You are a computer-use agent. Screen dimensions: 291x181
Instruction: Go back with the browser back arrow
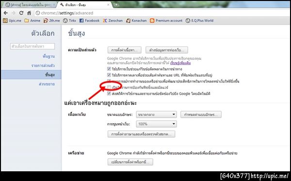pyautogui.click(x=6, y=13)
